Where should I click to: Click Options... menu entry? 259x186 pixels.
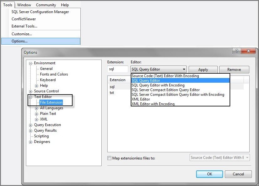pyautogui.click(x=41, y=41)
